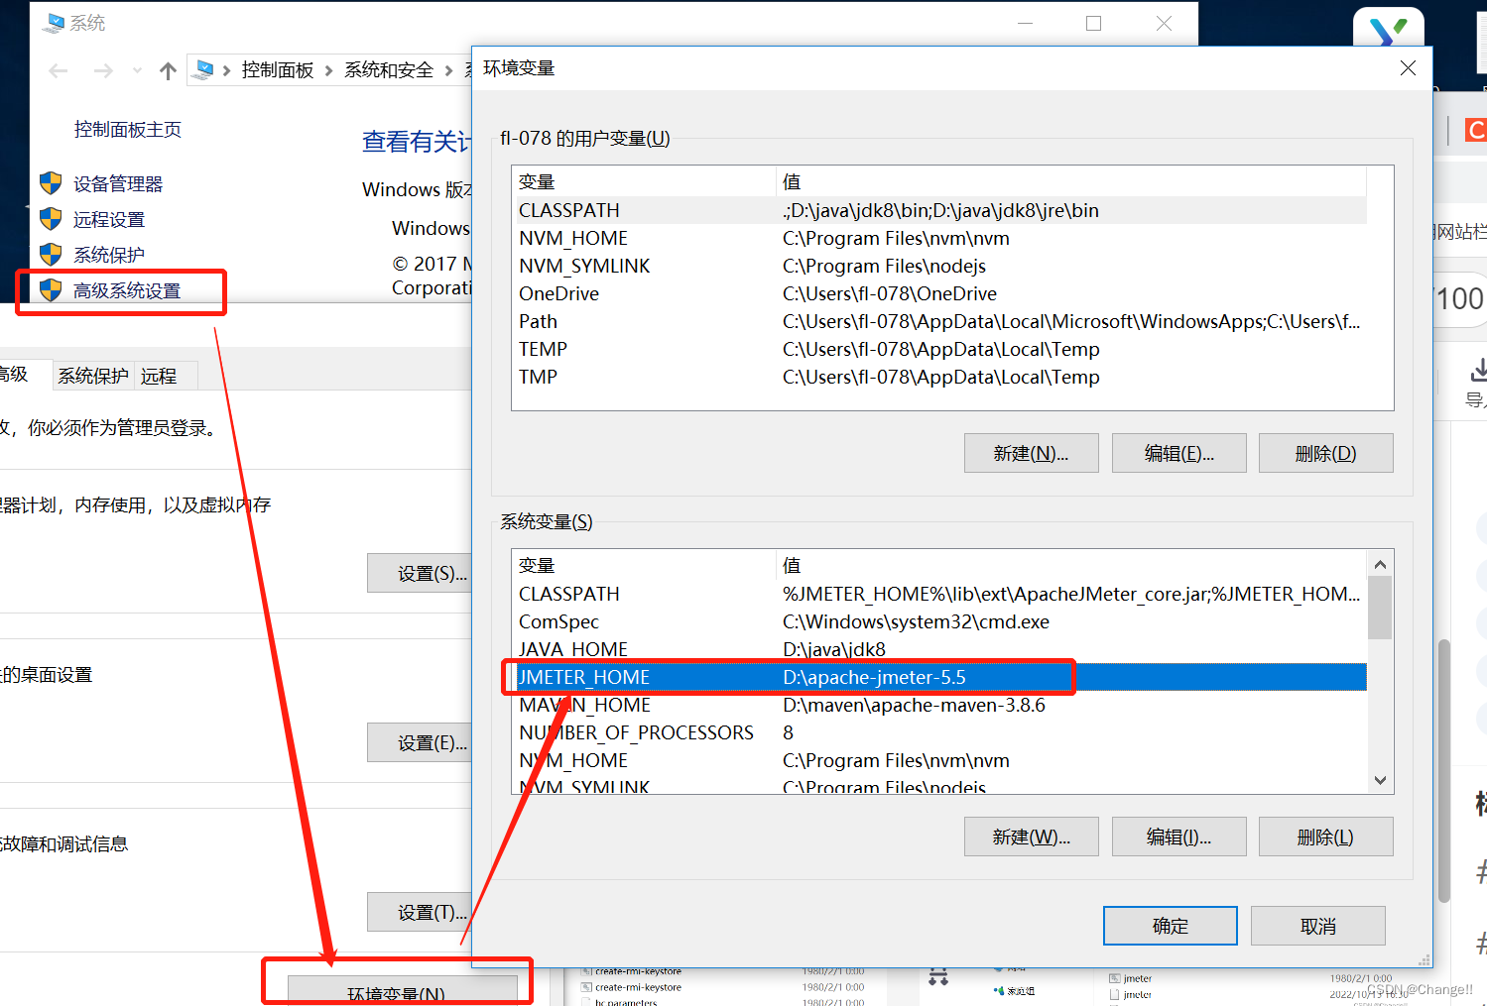
Task: Select user variable NVM_HOME row
Action: coord(939,238)
